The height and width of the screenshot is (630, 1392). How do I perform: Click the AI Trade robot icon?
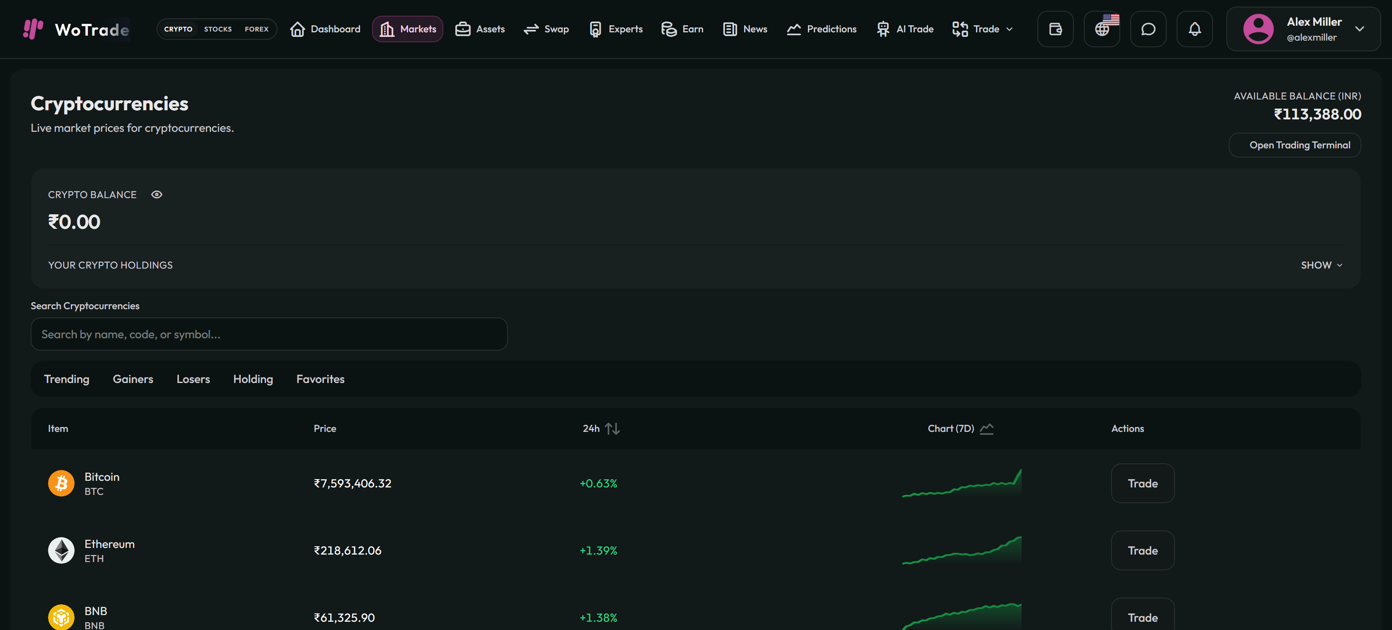coord(883,29)
